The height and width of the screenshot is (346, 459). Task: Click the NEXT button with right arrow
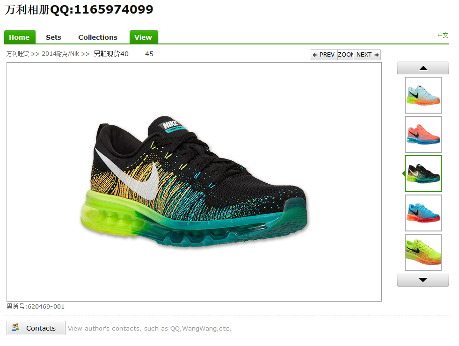click(367, 55)
